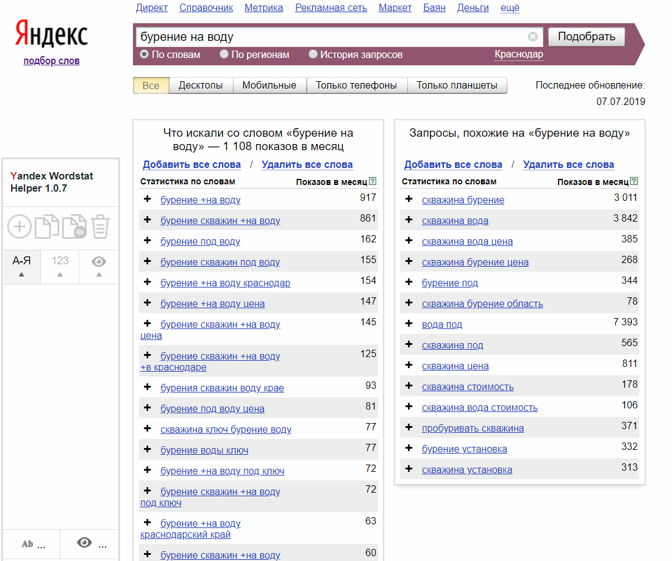This screenshot has width=672, height=561.
Task: Add вода под phrase with plus
Action: point(409,324)
